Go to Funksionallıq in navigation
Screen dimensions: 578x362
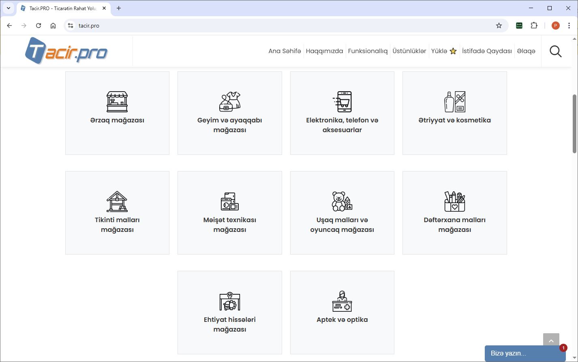pos(368,51)
